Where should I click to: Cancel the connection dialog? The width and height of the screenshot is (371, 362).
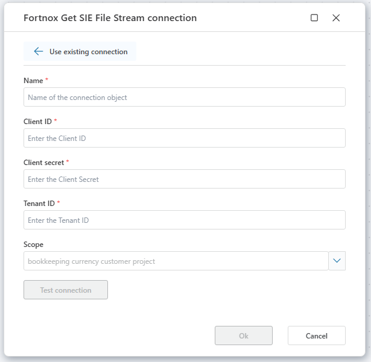point(316,335)
